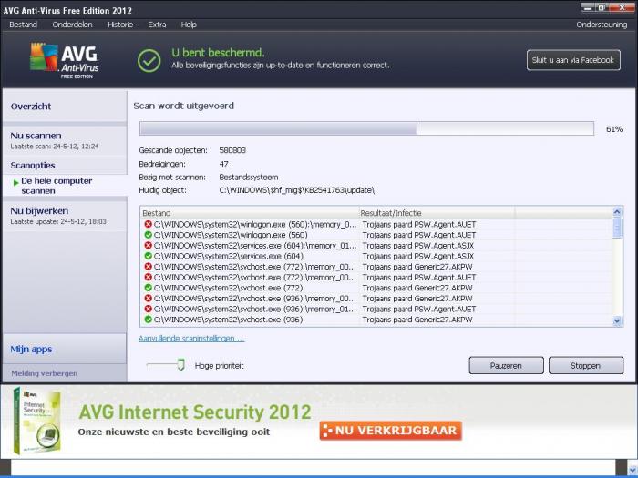The width and height of the screenshot is (638, 478).
Task: Open Ondersteuning in the menu bar
Action: (x=602, y=25)
